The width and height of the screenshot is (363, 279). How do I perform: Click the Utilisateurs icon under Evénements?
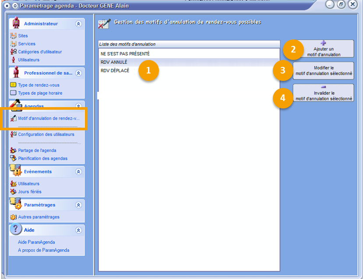pos(14,184)
